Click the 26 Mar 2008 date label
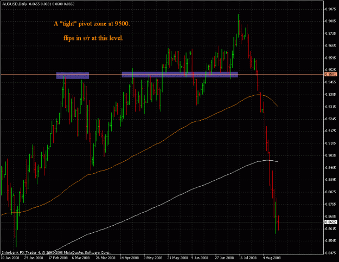This screenshot has height=262, width=339. pyautogui.click(x=106, y=258)
